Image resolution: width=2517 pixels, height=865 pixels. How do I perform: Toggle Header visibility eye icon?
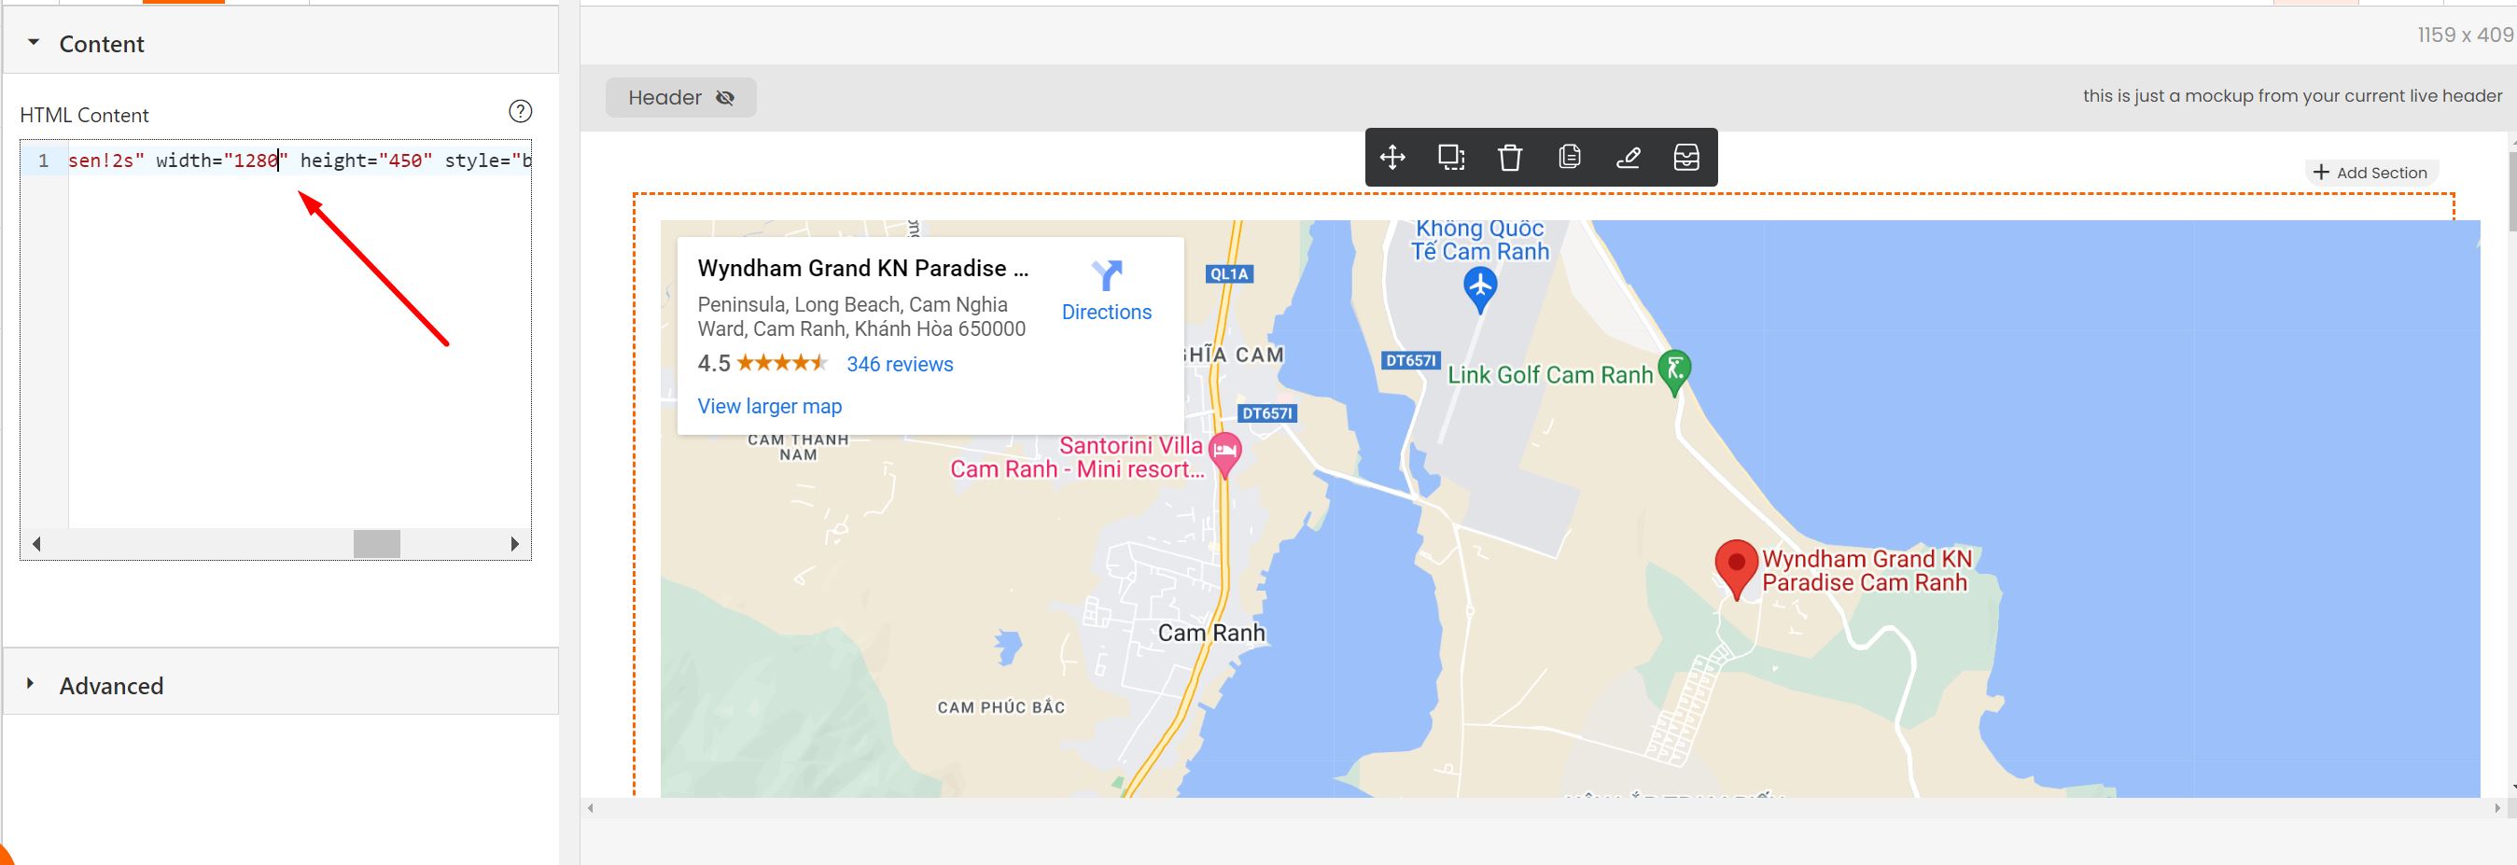[x=725, y=98]
